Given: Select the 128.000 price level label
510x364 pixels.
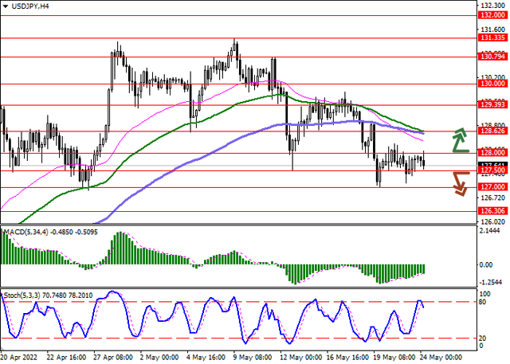Looking at the screenshot, I should [492, 152].
